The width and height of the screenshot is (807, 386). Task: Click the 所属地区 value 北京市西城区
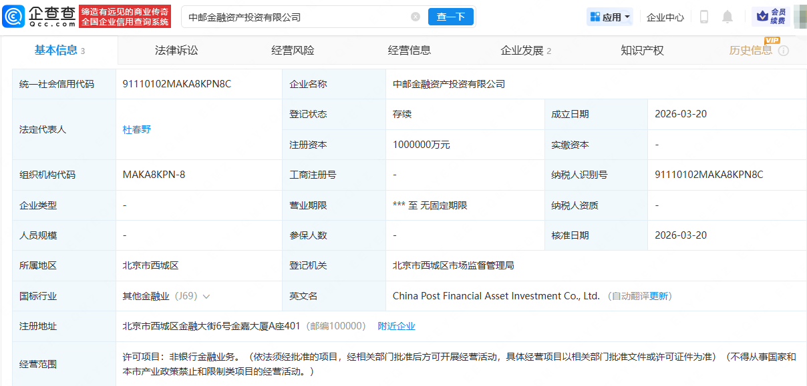pos(151,265)
